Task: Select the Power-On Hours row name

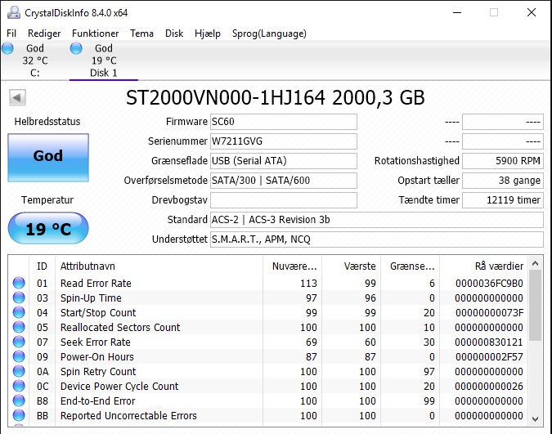Action: [x=97, y=357]
